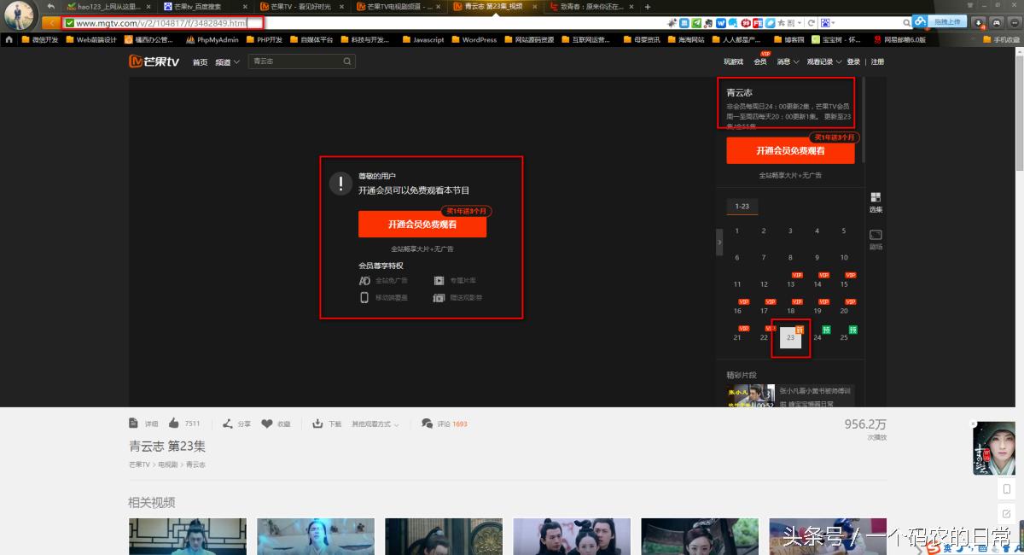Screen dimensions: 1024x555
Task: Click the search magnifier icon in site header
Action: [x=347, y=61]
